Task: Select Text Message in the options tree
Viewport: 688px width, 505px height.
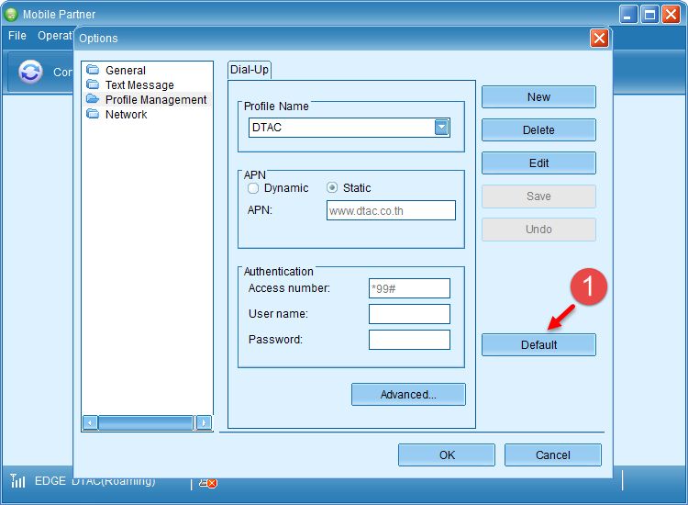Action: [x=139, y=84]
